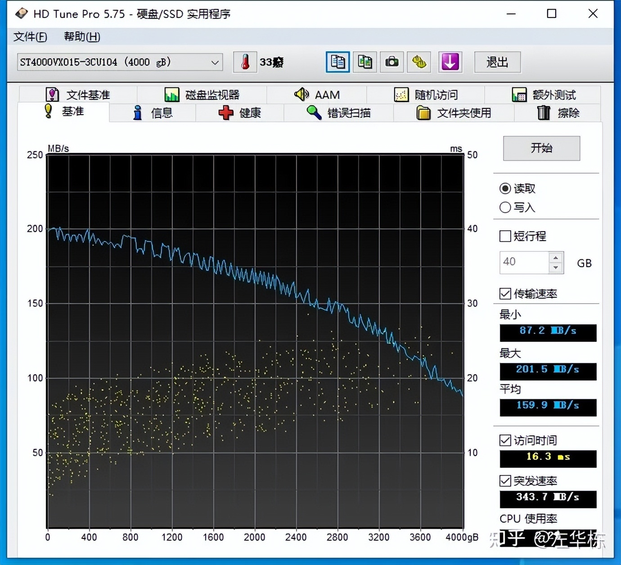Viewport: 621px width, 565px height.
Task: Click the red cross Health tab icon
Action: click(226, 113)
